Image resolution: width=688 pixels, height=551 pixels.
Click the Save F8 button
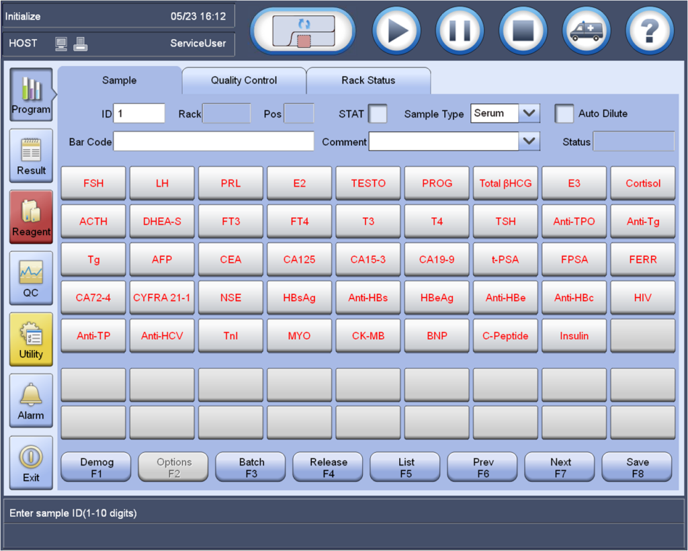point(637,467)
